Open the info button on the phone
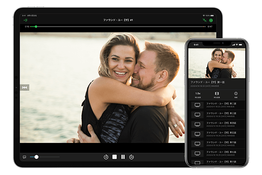262x175 pixels. [236, 94]
